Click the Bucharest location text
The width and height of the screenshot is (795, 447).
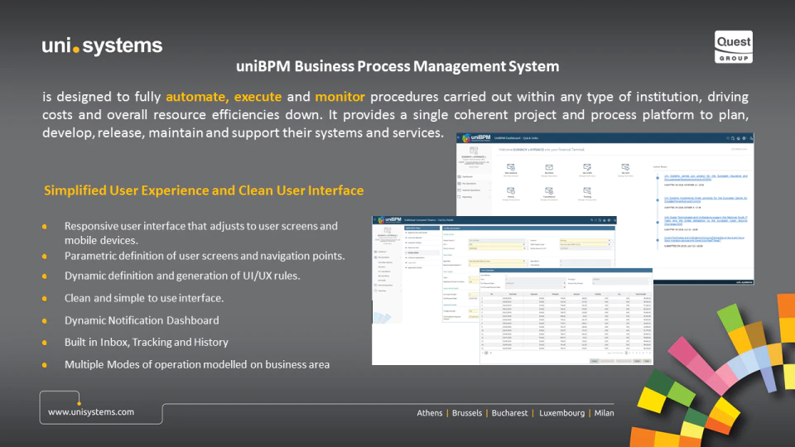point(509,413)
